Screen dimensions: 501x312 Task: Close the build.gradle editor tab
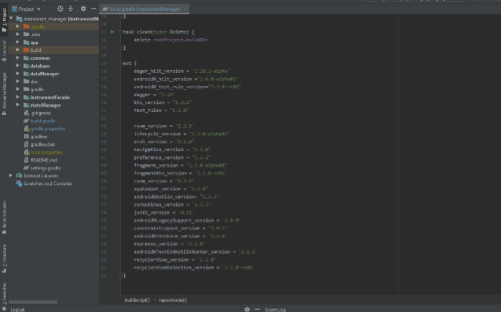click(x=185, y=10)
